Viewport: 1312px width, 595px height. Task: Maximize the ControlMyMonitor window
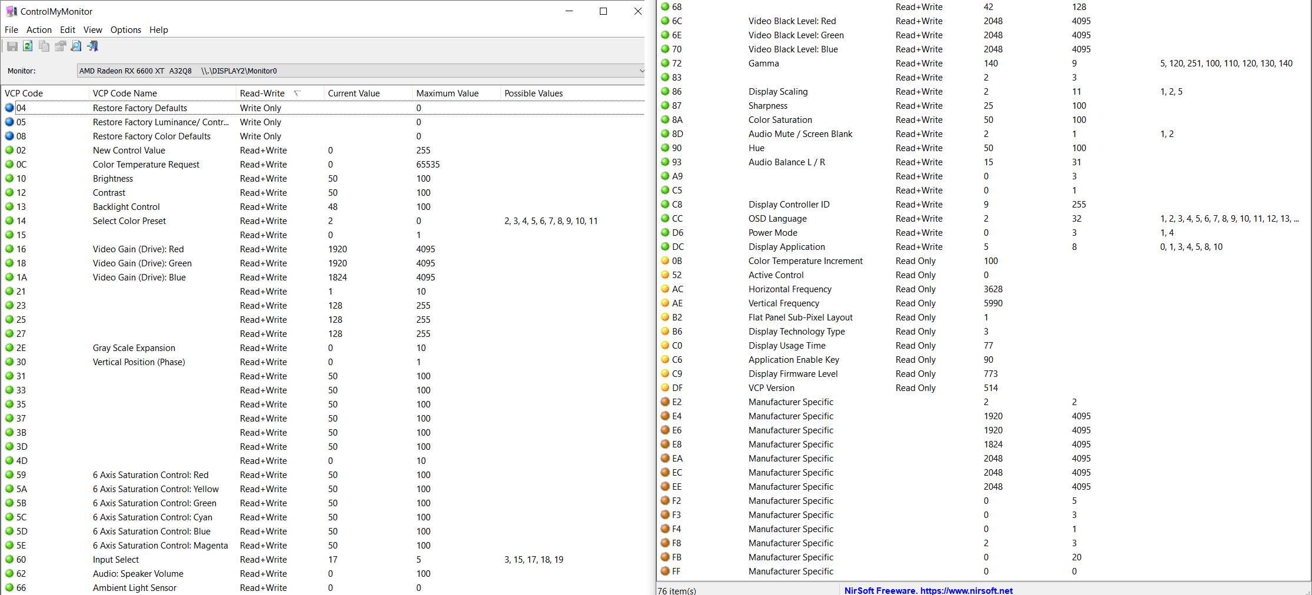(603, 11)
